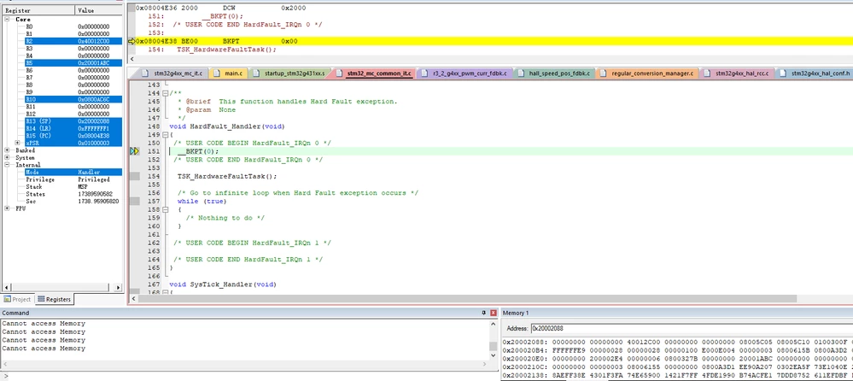The width and height of the screenshot is (853, 381).
Task: Select the stm32_mc_common_it.c tab
Action: coord(374,73)
